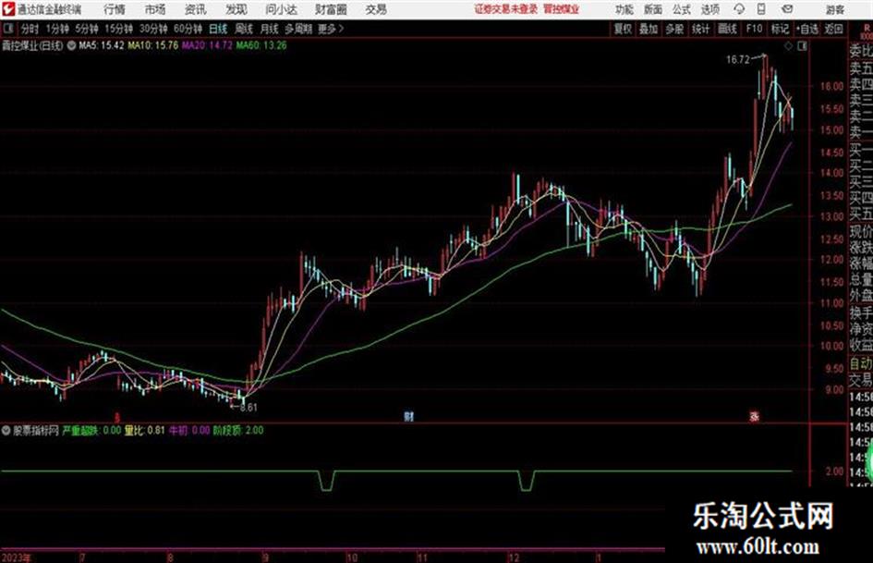Open the 行情 menu
Viewport: 873px width, 563px height.
(115, 9)
